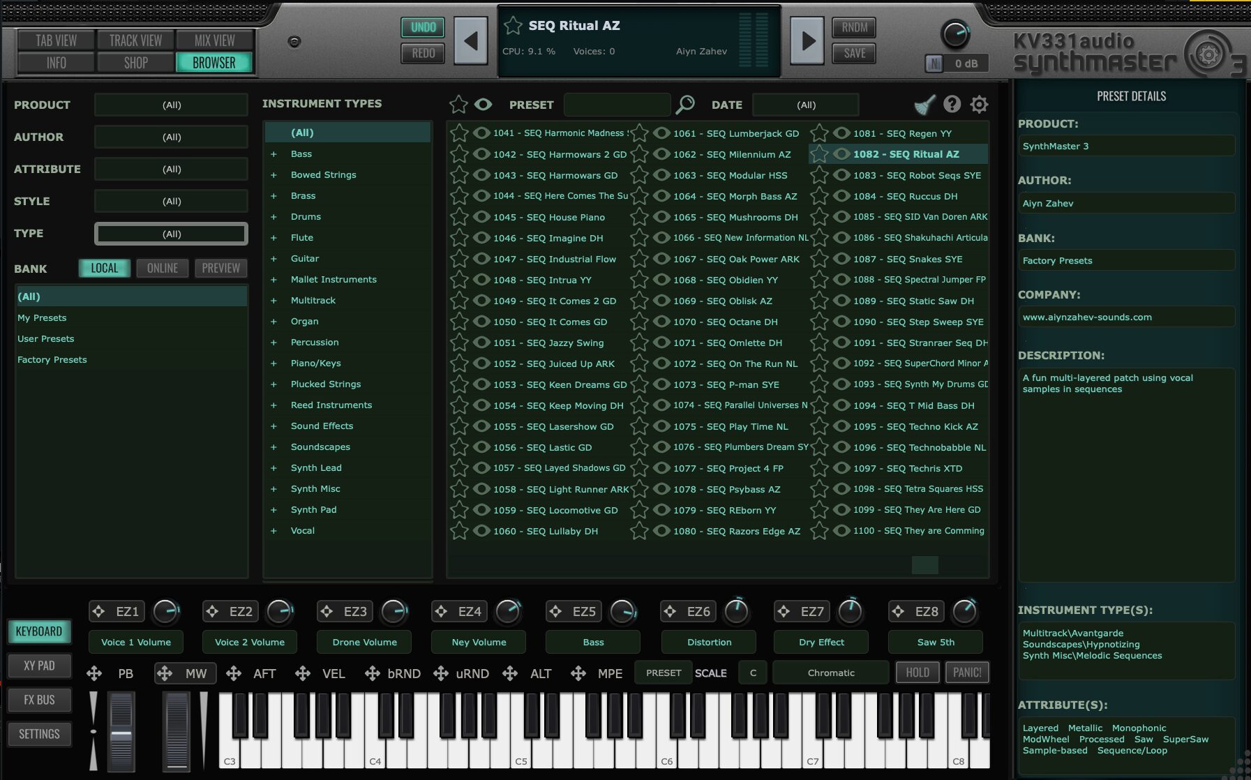Click the EZ1 assign crosshair icon
The image size is (1251, 780).
(99, 611)
